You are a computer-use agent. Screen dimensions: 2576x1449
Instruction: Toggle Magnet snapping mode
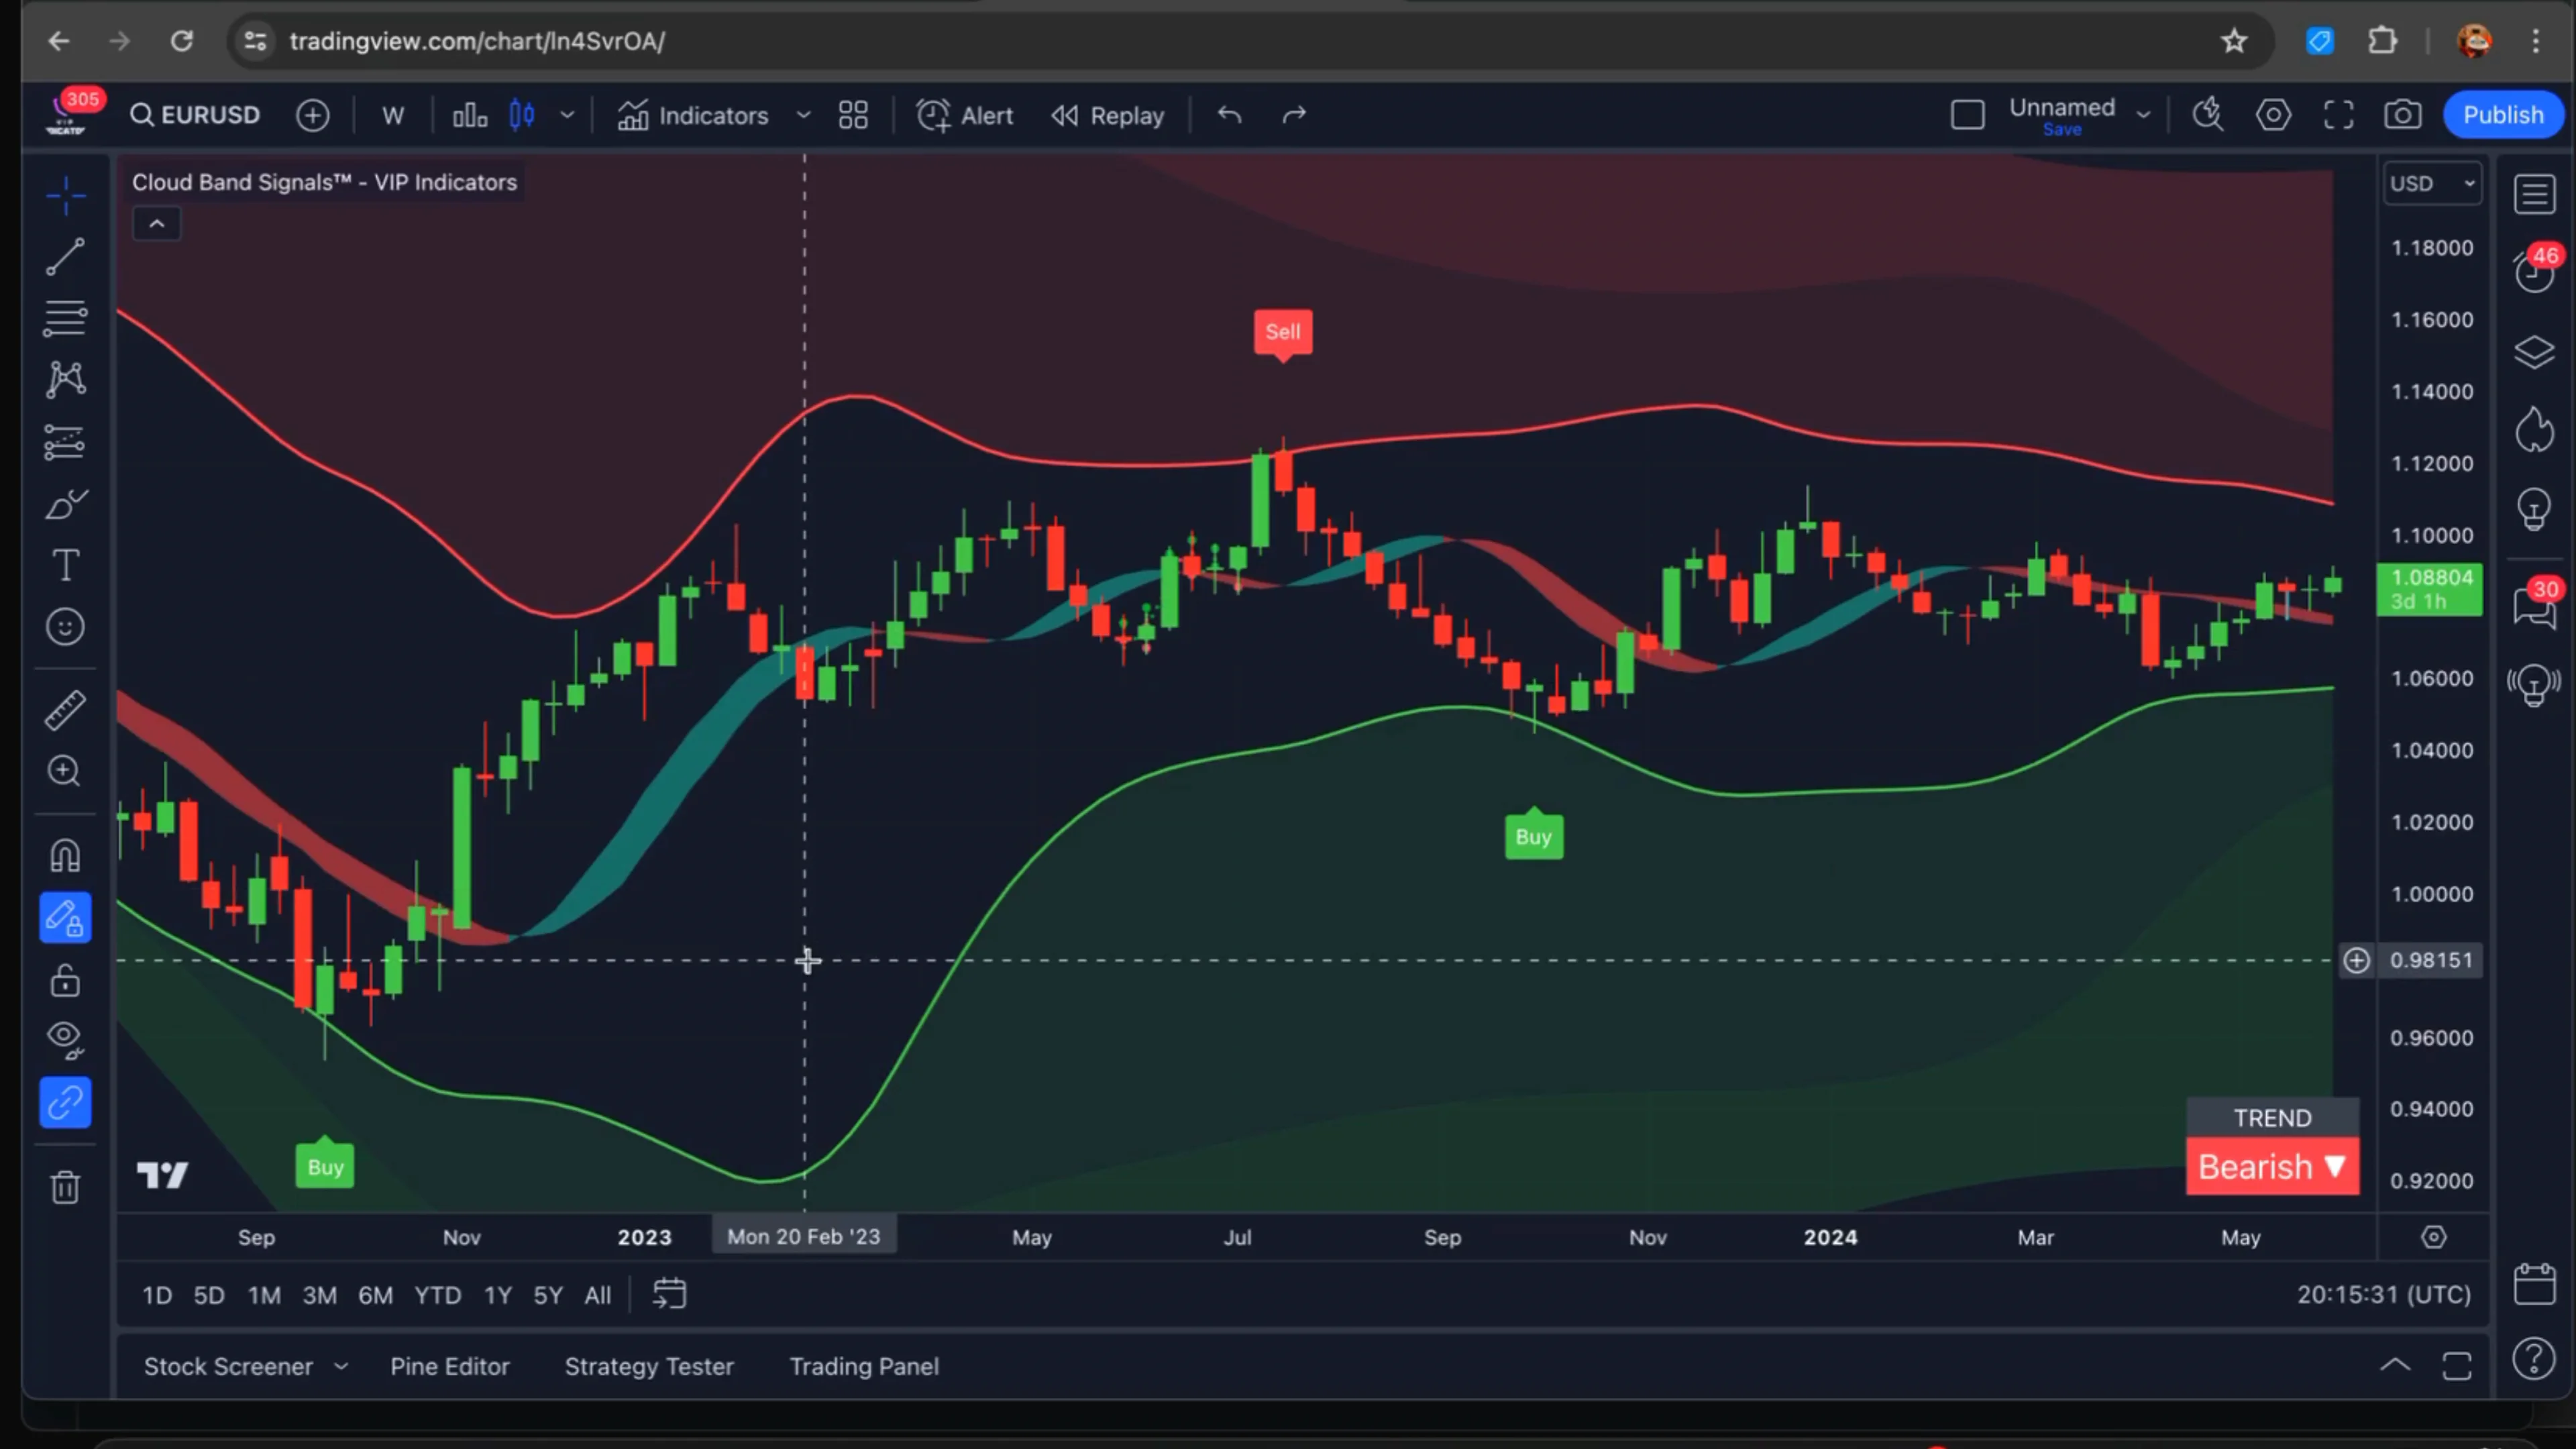[x=64, y=853]
